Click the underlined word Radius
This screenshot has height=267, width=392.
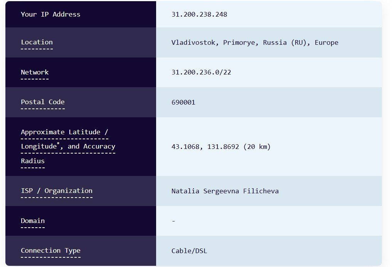tap(33, 161)
